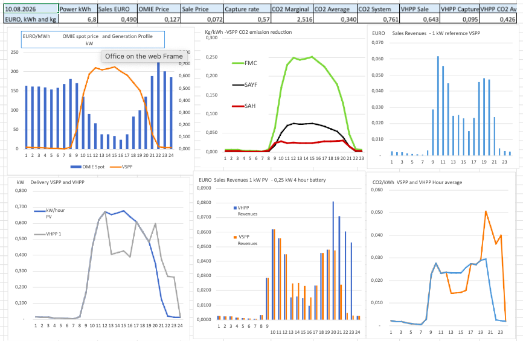
Task: Select the black SAYF legend entry
Action: [245, 85]
